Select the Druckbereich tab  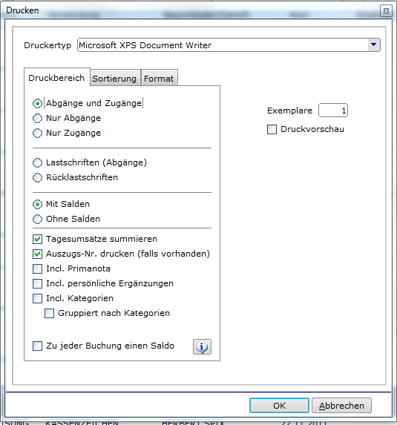coord(56,78)
